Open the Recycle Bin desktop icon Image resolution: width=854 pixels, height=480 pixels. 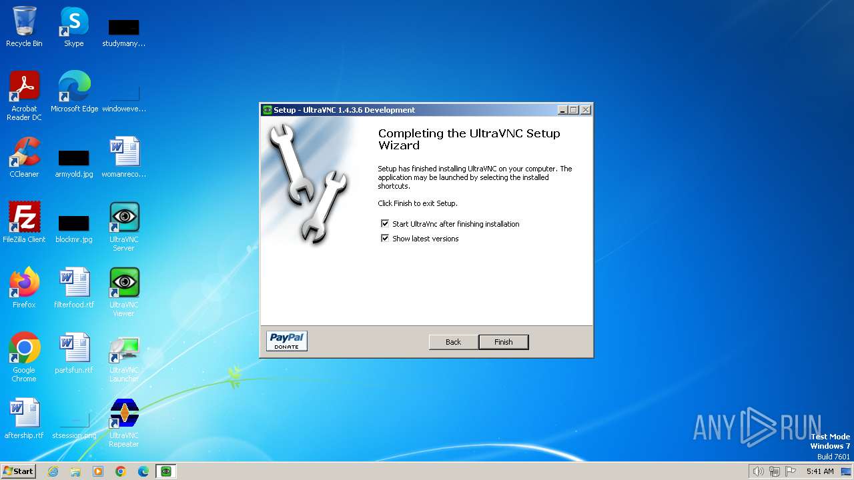point(24,27)
